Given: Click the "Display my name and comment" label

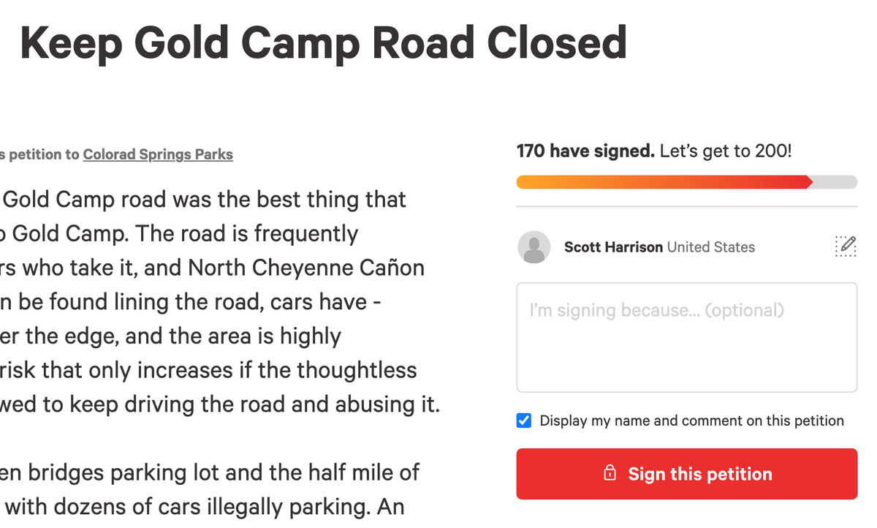Looking at the screenshot, I should pos(691,420).
